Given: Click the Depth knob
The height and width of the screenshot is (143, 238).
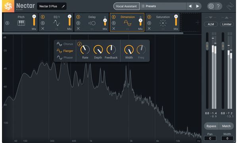Looking at the screenshot, I should [98, 50].
